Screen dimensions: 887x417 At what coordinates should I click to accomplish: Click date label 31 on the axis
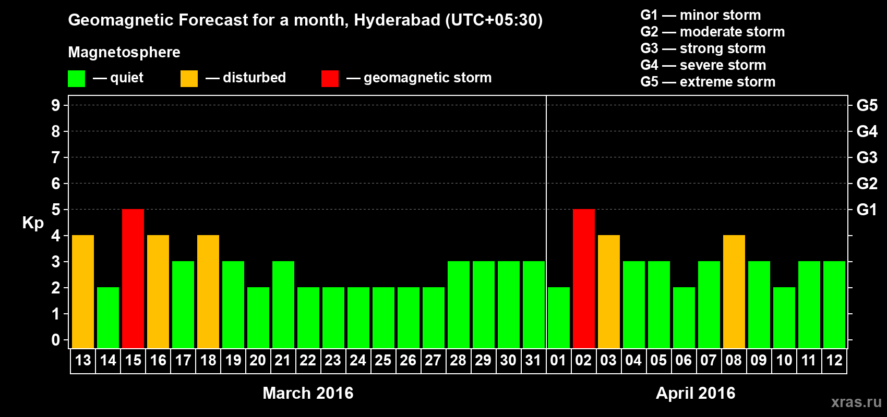click(533, 360)
